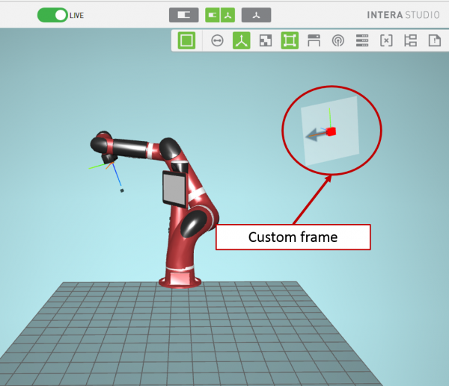Click the green square toolbar icon
The height and width of the screenshot is (386, 449).
point(186,40)
